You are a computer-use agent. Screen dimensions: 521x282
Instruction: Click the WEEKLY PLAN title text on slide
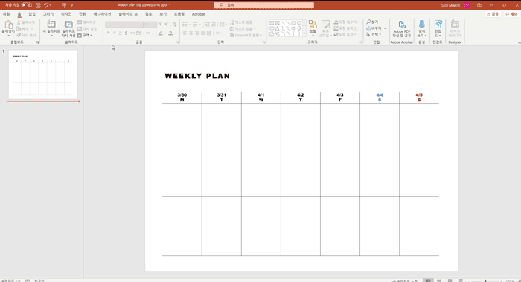click(197, 76)
